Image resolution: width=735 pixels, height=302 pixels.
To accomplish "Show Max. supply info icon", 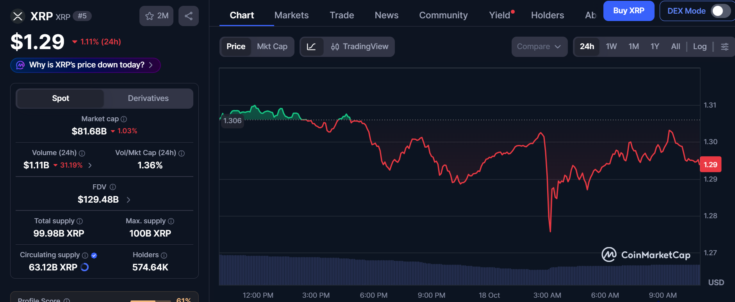I will 171,221.
